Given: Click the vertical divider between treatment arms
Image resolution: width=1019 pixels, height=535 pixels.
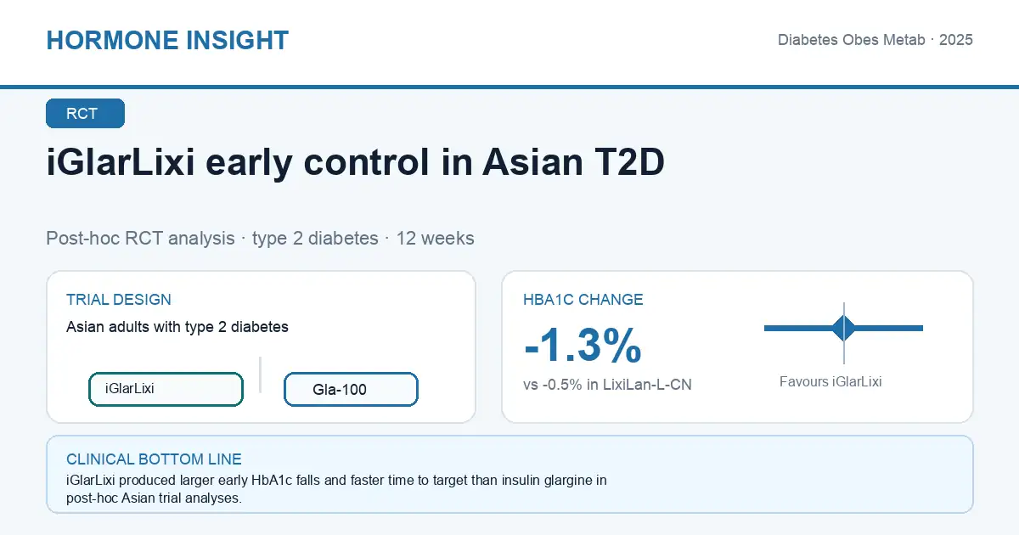Looking at the screenshot, I should click(260, 374).
